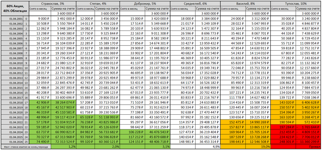
Task: Click "Сумма на счете" under Страхослав
Action: pos(64,9)
